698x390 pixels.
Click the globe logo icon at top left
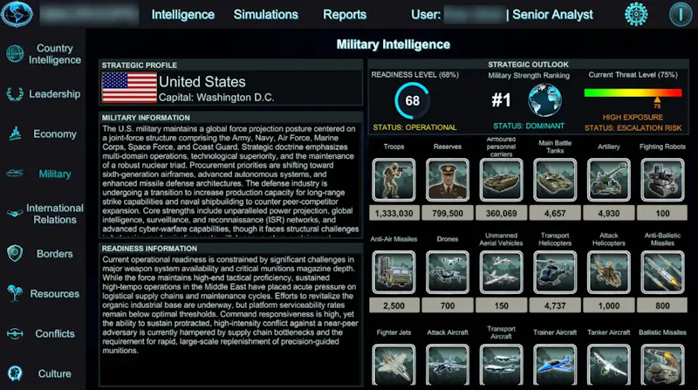pyautogui.click(x=17, y=13)
